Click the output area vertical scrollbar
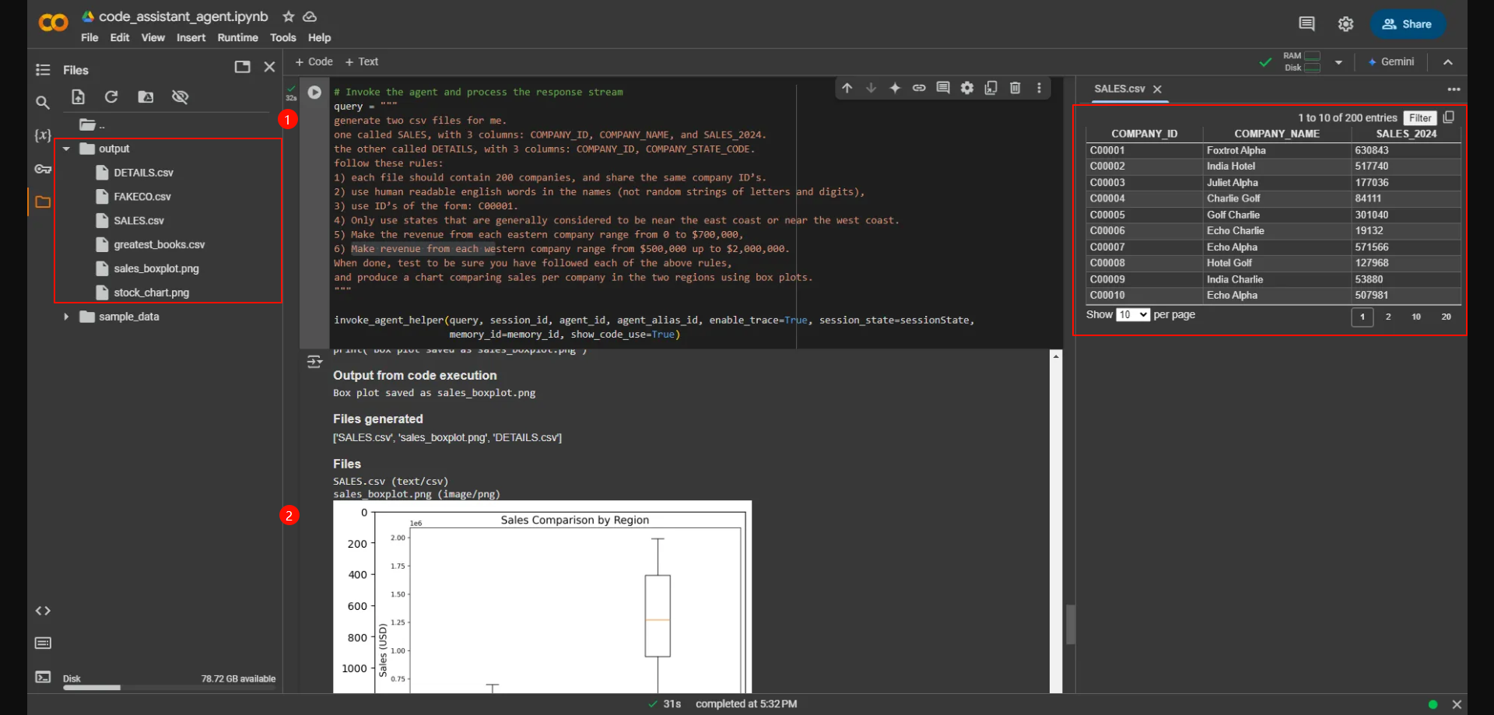This screenshot has height=715, width=1494. tap(1056, 521)
